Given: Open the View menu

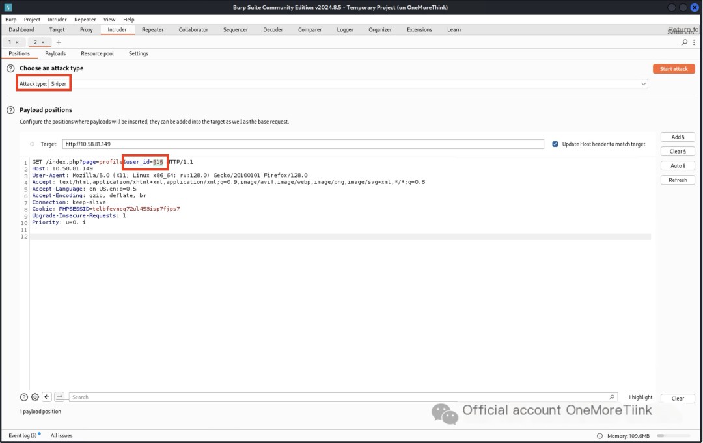Looking at the screenshot, I should (x=109, y=20).
